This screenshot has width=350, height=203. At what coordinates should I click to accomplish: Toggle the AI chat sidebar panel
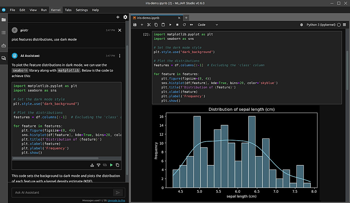(x=3, y=58)
